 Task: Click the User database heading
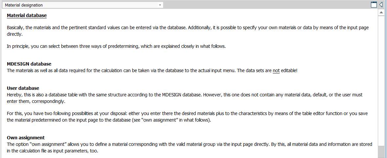tap(23, 88)
